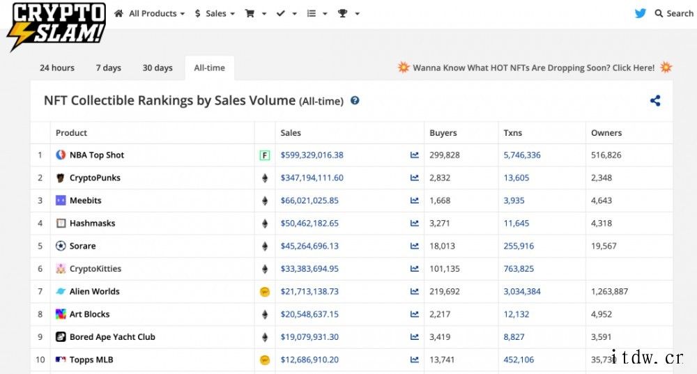Switch to the 30 days tab
Screen dimensions: 697x374
pos(158,68)
